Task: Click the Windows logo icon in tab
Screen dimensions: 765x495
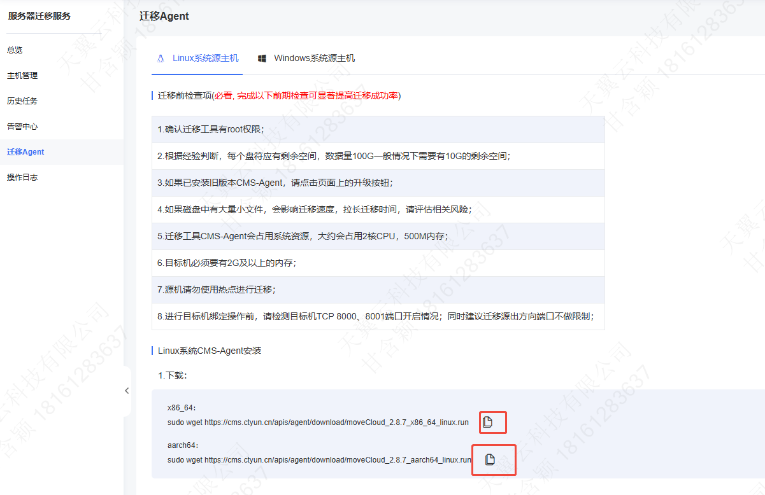Action: pyautogui.click(x=262, y=59)
